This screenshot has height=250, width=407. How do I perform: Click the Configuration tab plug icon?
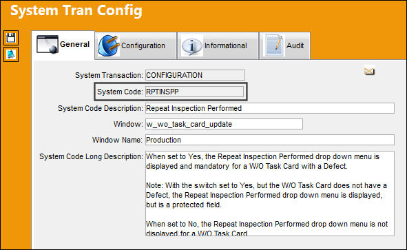click(109, 45)
